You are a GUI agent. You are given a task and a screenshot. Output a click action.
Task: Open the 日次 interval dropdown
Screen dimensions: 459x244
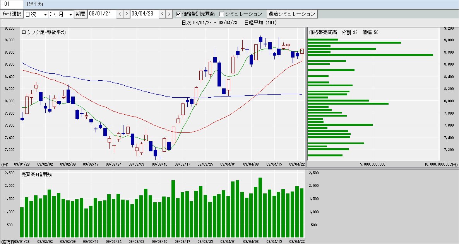tap(36, 14)
